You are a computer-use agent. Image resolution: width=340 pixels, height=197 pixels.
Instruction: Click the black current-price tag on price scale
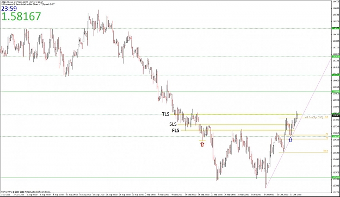(336, 115)
